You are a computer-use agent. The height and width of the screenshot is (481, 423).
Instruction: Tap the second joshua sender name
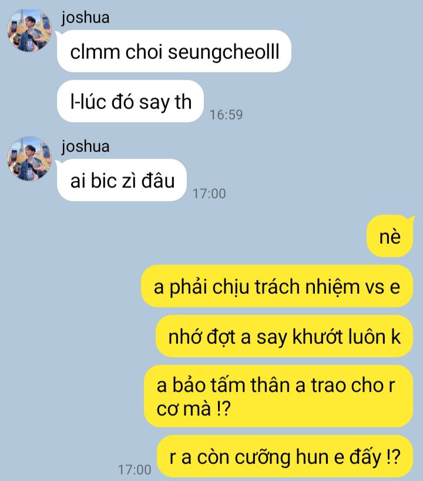click(85, 147)
